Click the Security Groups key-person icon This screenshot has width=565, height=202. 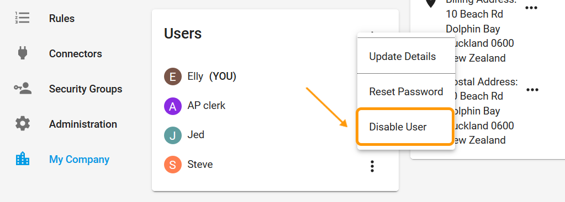[x=23, y=88]
